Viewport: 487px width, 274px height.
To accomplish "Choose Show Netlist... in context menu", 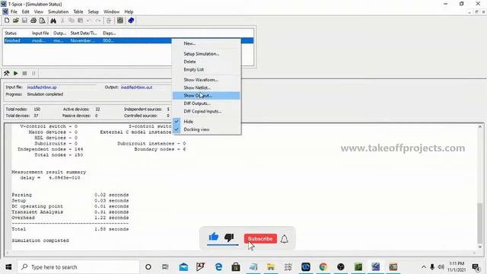I will click(x=206, y=88).
